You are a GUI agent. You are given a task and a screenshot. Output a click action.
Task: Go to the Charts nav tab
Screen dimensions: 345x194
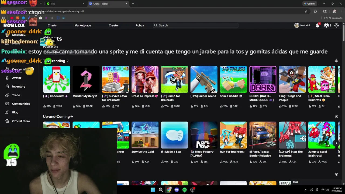pos(52,25)
